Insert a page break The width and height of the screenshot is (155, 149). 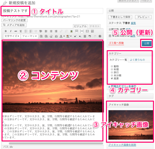click(x=82, y=31)
